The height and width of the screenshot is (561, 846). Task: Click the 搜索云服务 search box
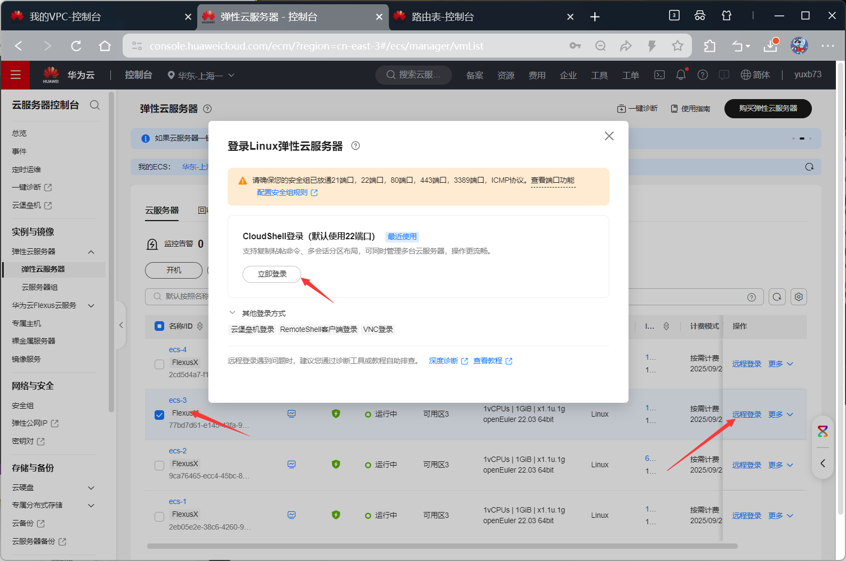[414, 75]
